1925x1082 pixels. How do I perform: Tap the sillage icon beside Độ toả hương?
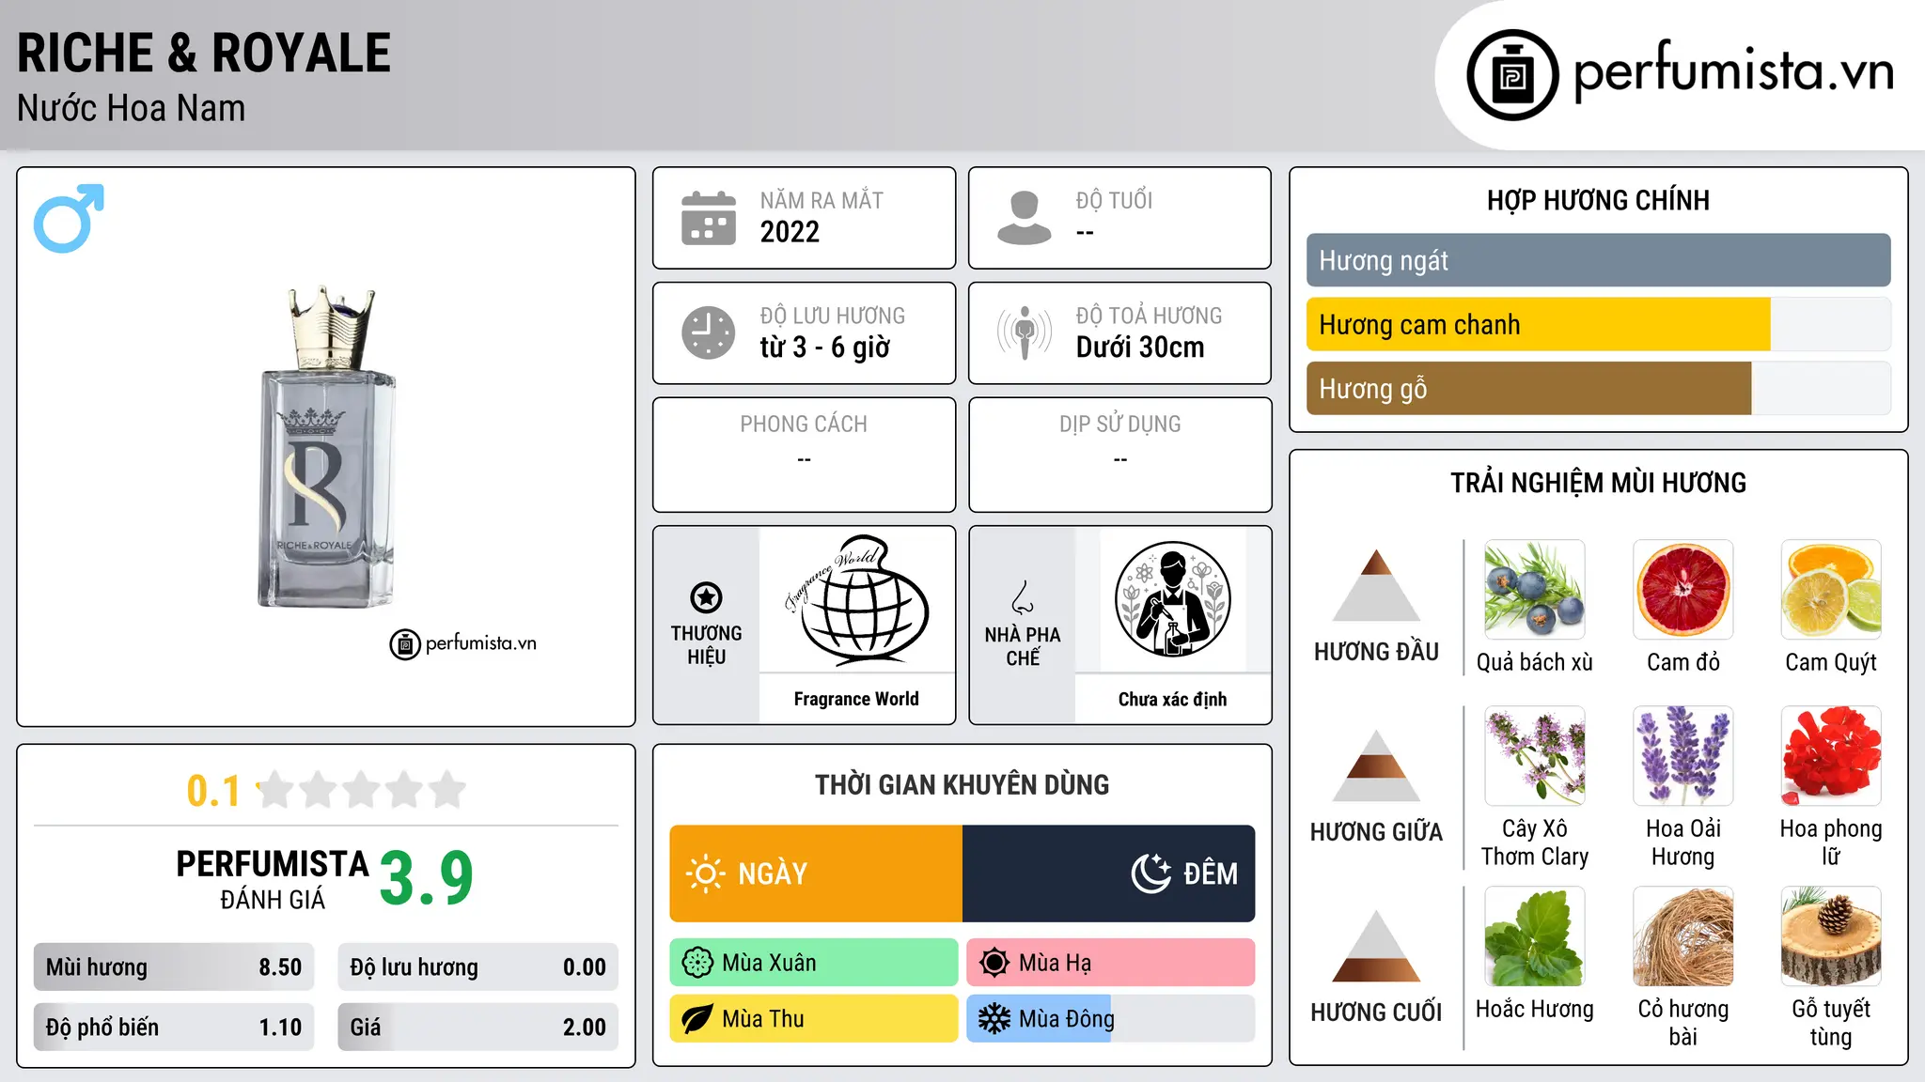[1025, 332]
